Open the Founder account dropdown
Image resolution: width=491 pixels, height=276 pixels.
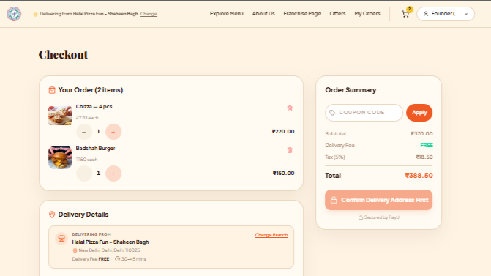click(446, 14)
